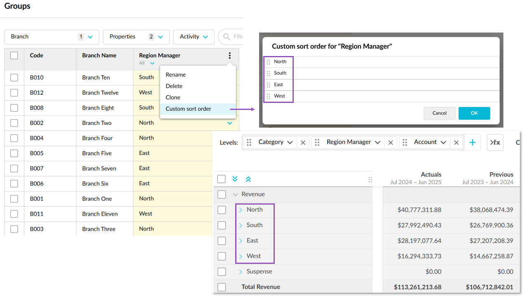Open the Properties dropdown showing 2 items

[x=136, y=37]
